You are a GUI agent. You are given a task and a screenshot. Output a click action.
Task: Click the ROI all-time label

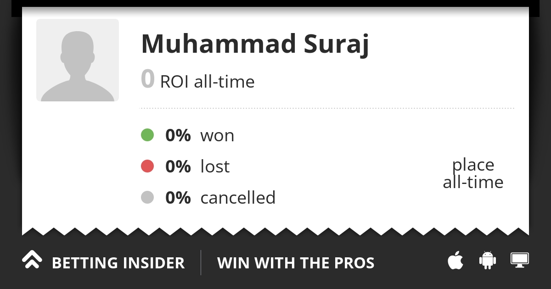(207, 82)
